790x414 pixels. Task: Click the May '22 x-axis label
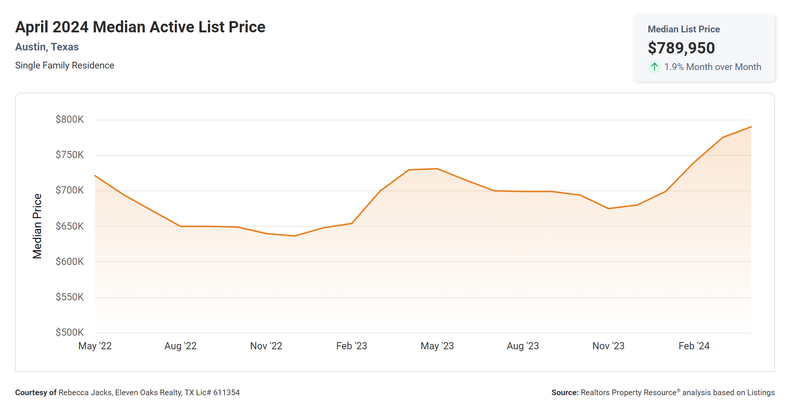95,346
